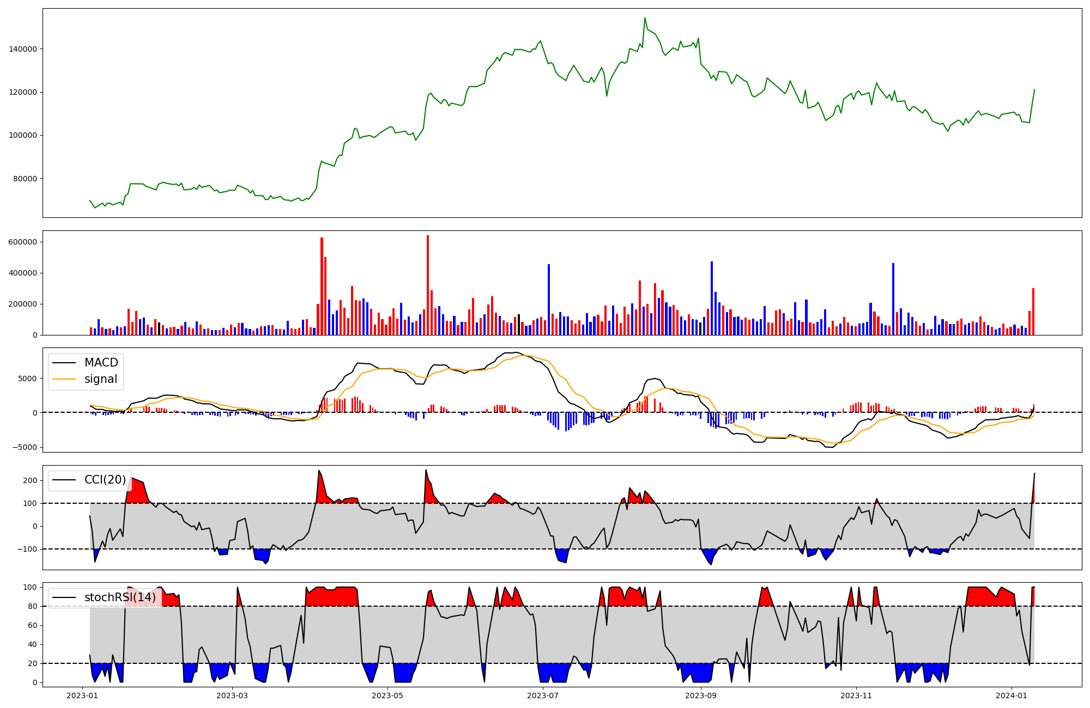Click the CCI(20) legend entry

(105, 480)
